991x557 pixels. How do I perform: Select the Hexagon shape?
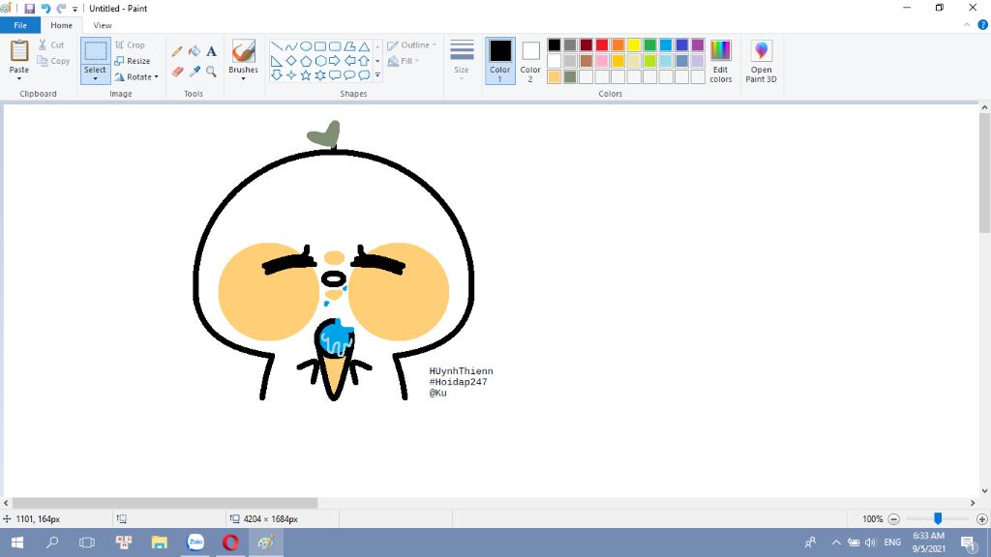(x=320, y=61)
